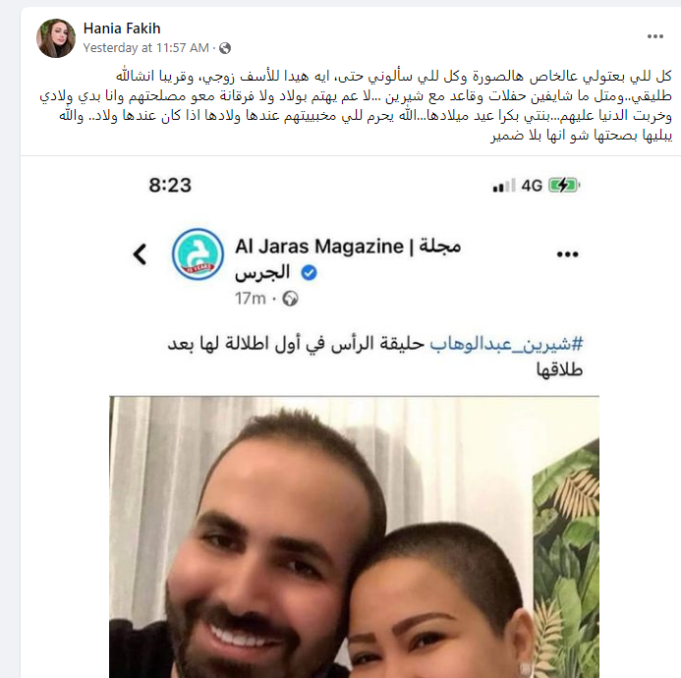The image size is (681, 678).
Task: Click the Hania Fakih author name
Action: (x=122, y=28)
